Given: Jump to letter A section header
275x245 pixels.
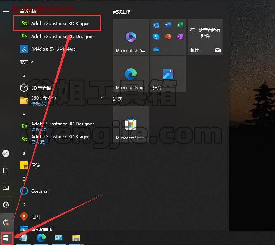Looking at the screenshot, I should [24, 115].
